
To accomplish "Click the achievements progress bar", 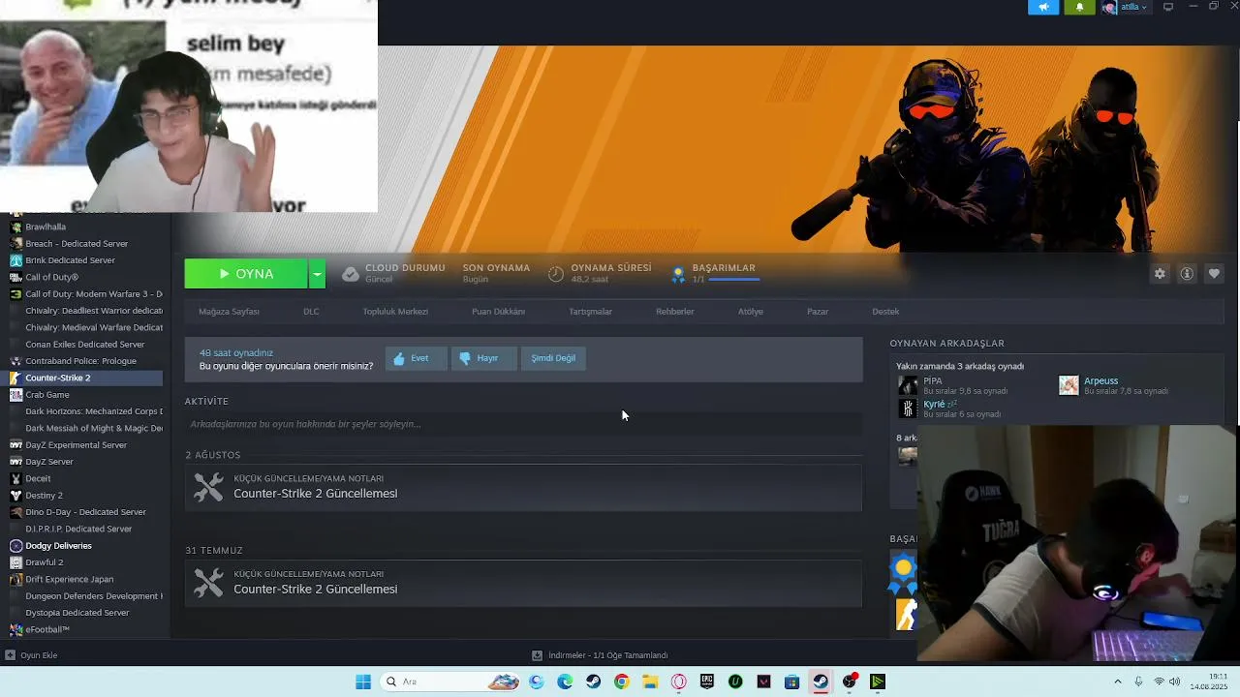I will [x=733, y=280].
